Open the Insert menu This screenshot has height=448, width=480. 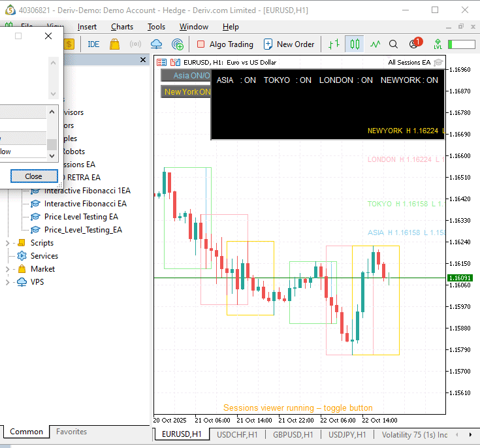click(87, 27)
